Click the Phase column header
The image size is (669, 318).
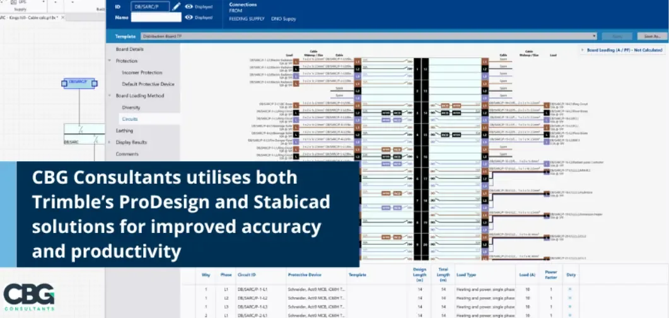pos(226,275)
